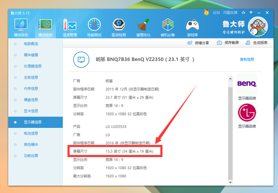The height and width of the screenshot is (193, 278).
Task: Click the report icon beside 生成报表
Action: click(247, 43)
